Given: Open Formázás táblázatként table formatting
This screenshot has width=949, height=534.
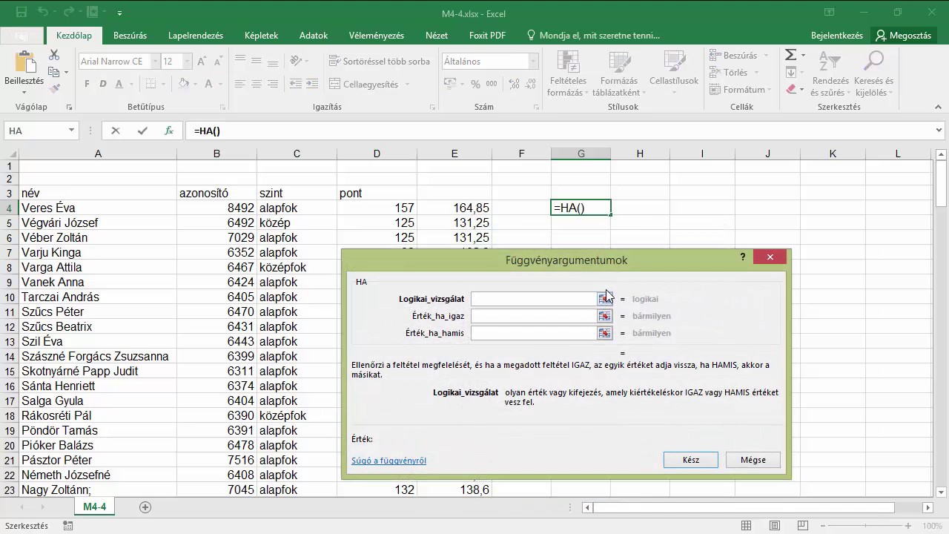Looking at the screenshot, I should [x=619, y=74].
